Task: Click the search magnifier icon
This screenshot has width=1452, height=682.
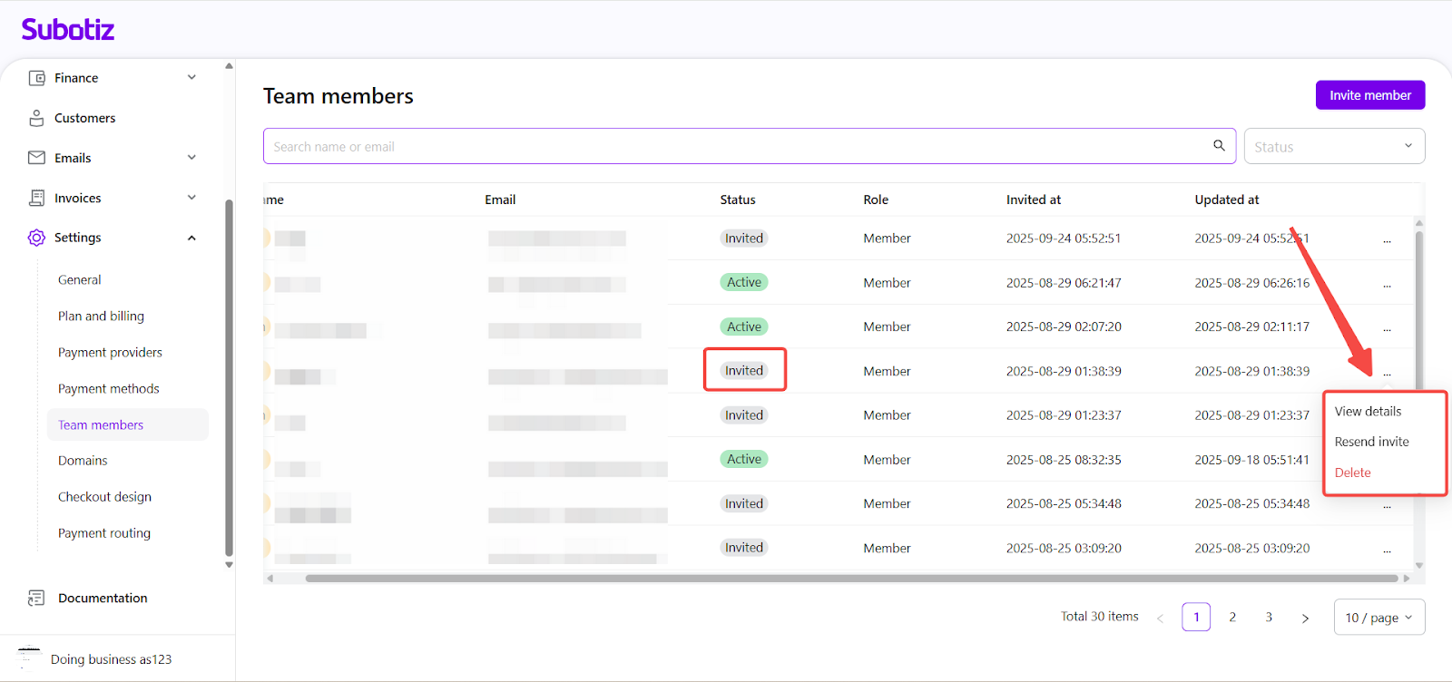Action: coord(1219,145)
